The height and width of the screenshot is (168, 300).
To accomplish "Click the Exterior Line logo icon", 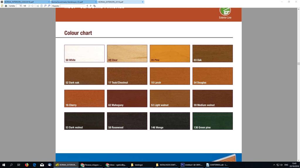I will (x=225, y=11).
